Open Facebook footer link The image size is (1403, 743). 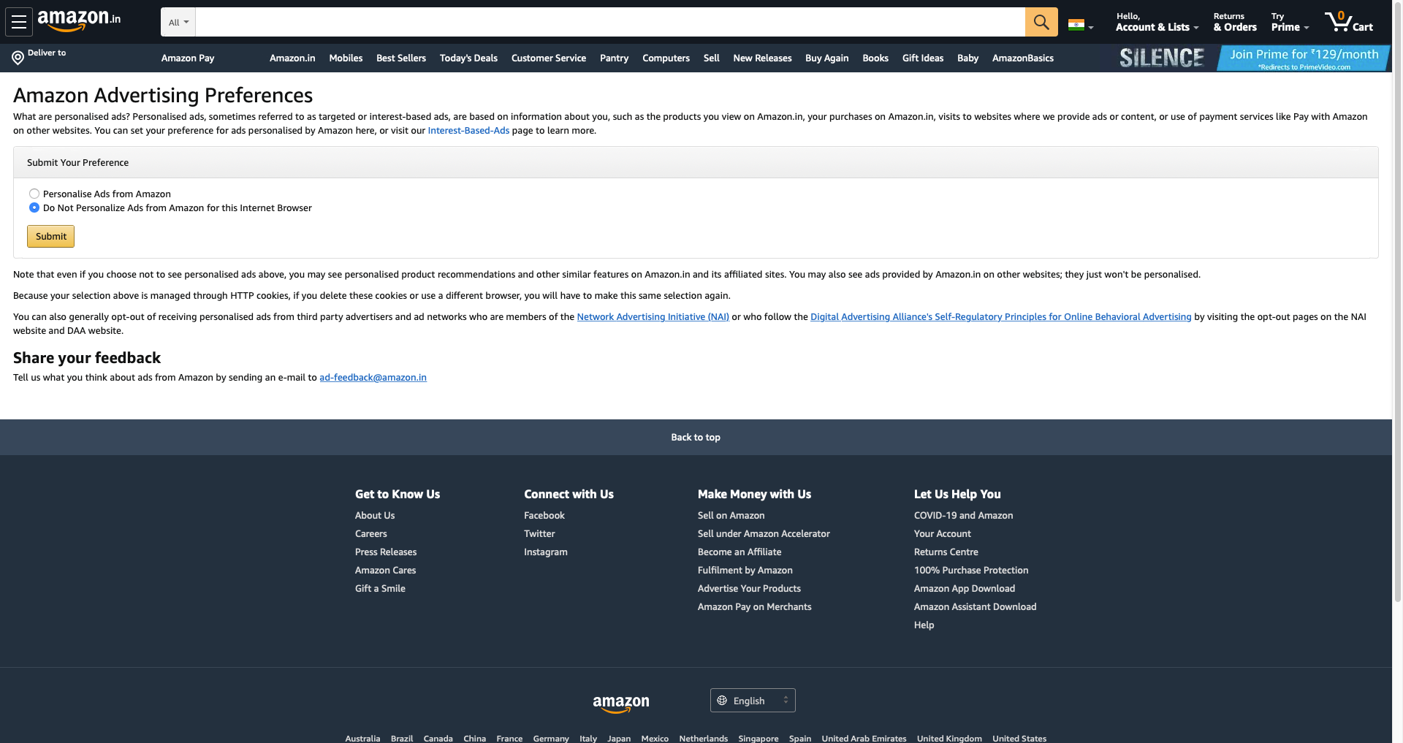(544, 515)
